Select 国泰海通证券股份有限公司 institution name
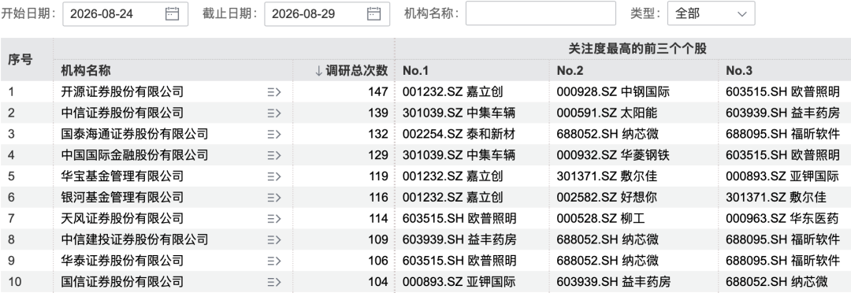 [x=135, y=134]
